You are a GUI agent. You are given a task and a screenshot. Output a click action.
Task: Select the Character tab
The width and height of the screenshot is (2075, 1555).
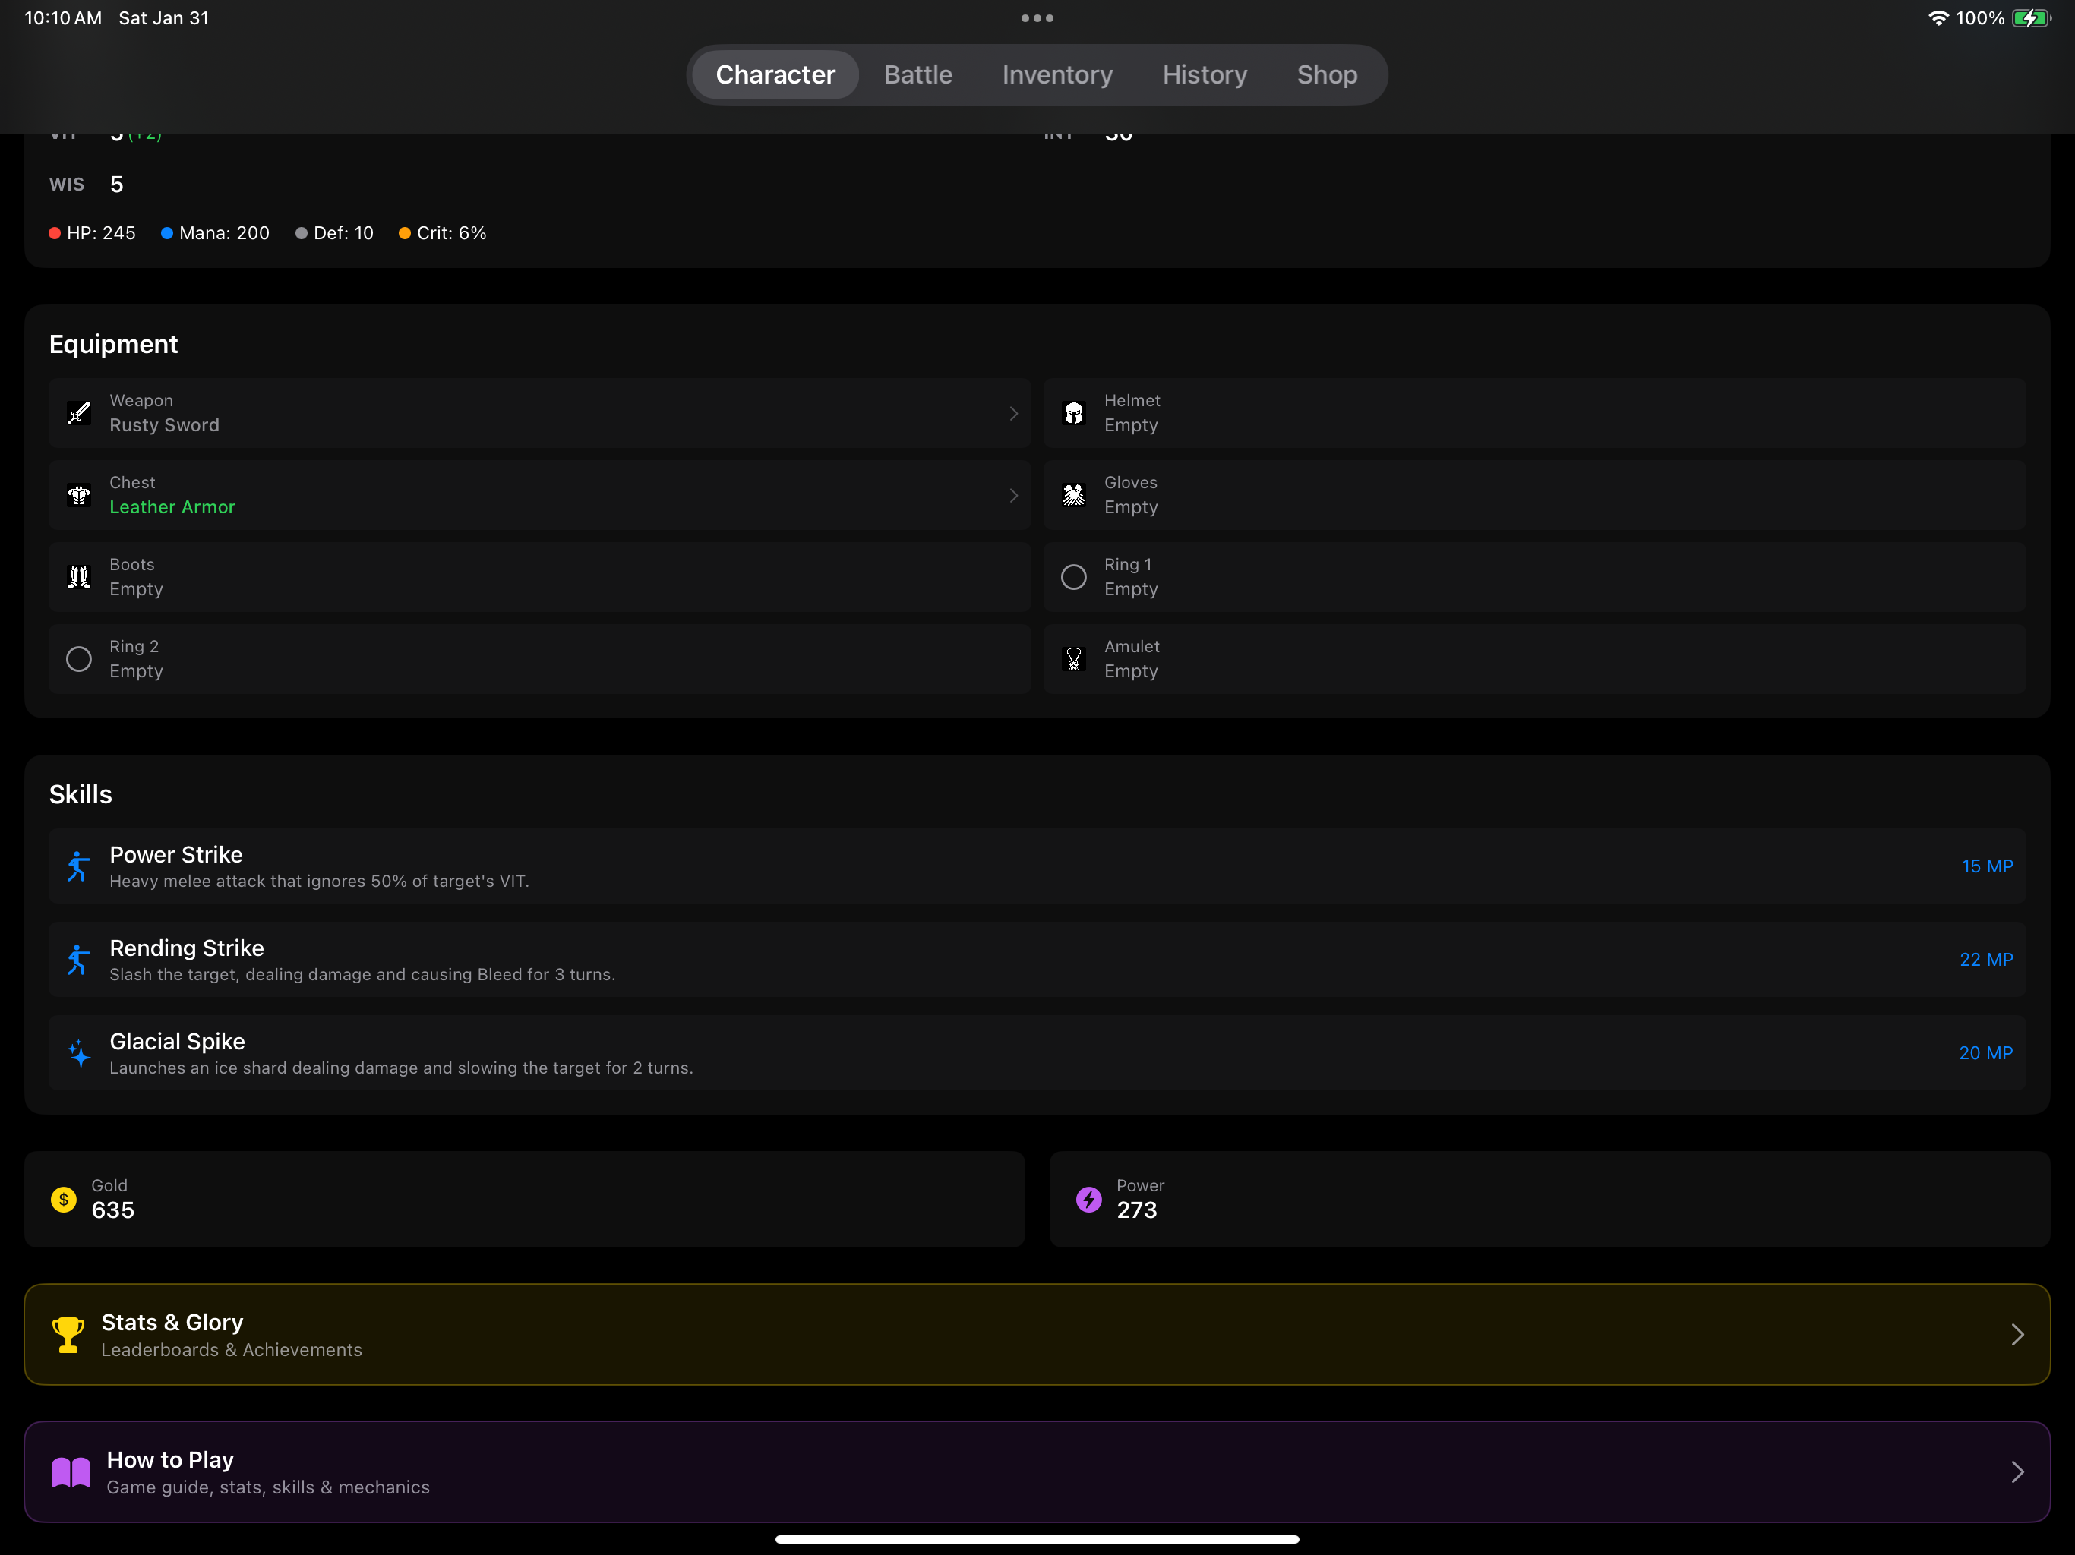pyautogui.click(x=775, y=74)
